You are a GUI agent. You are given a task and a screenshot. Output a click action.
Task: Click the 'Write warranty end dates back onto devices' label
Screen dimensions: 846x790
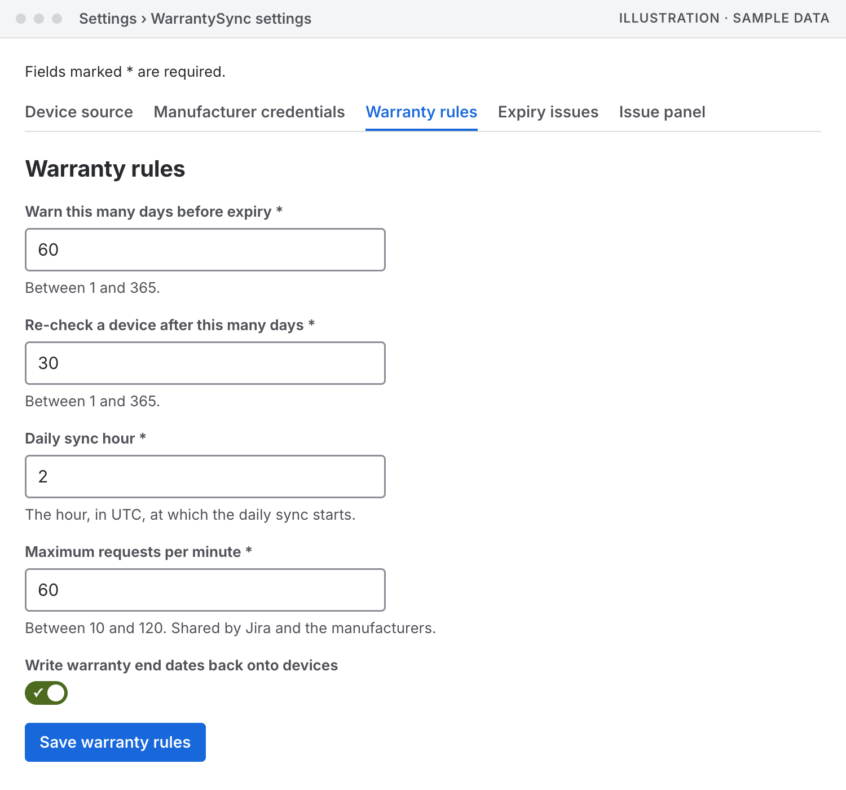(x=182, y=665)
